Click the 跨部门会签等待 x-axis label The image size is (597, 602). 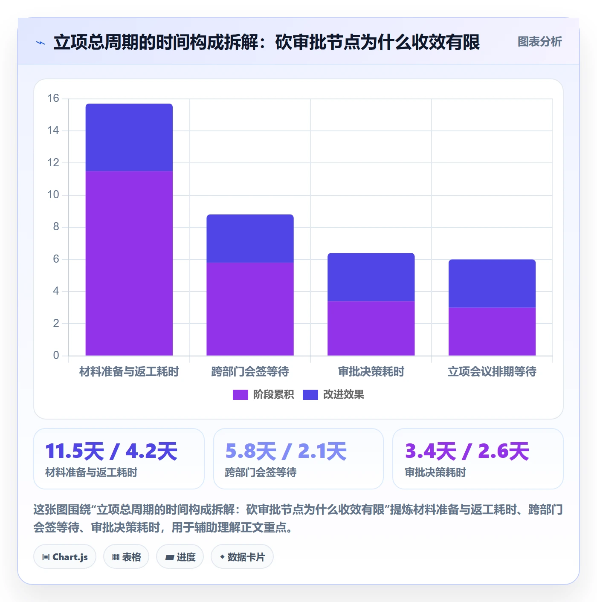(250, 372)
